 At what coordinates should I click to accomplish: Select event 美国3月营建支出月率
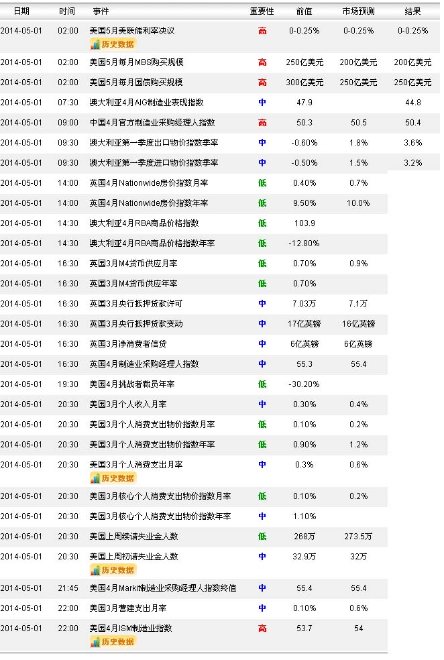point(128,608)
